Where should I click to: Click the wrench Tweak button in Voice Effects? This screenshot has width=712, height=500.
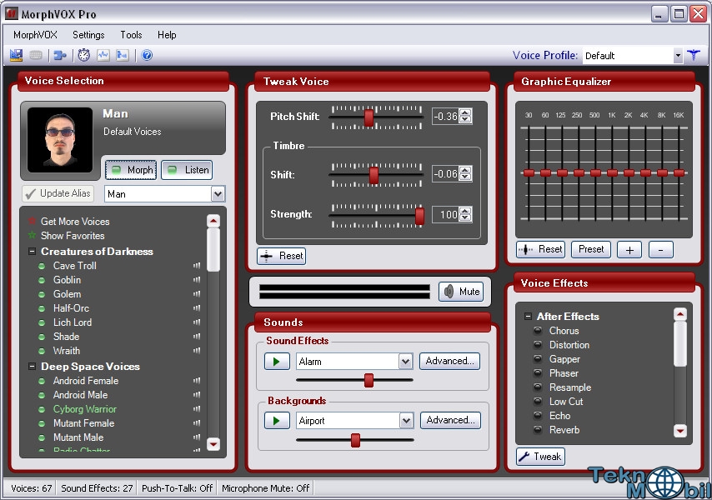[540, 457]
